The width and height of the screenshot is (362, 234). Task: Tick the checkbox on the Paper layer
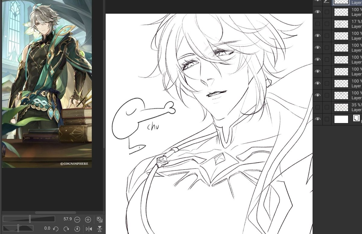point(327,119)
